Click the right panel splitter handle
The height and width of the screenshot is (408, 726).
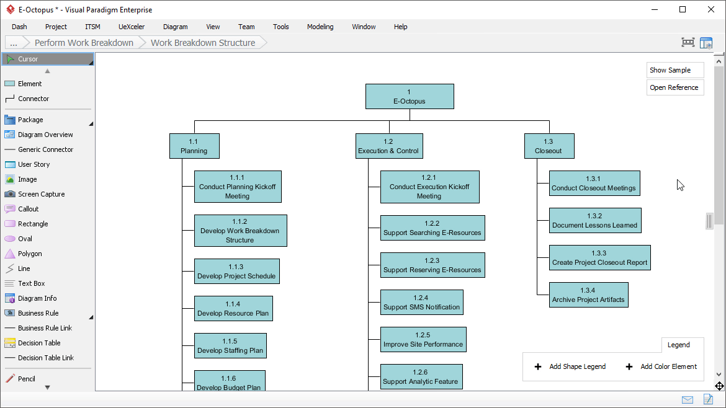click(709, 221)
